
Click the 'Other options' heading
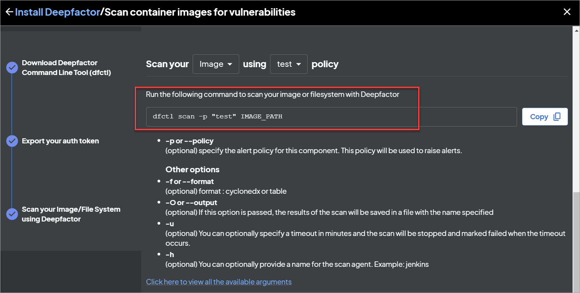tap(193, 170)
